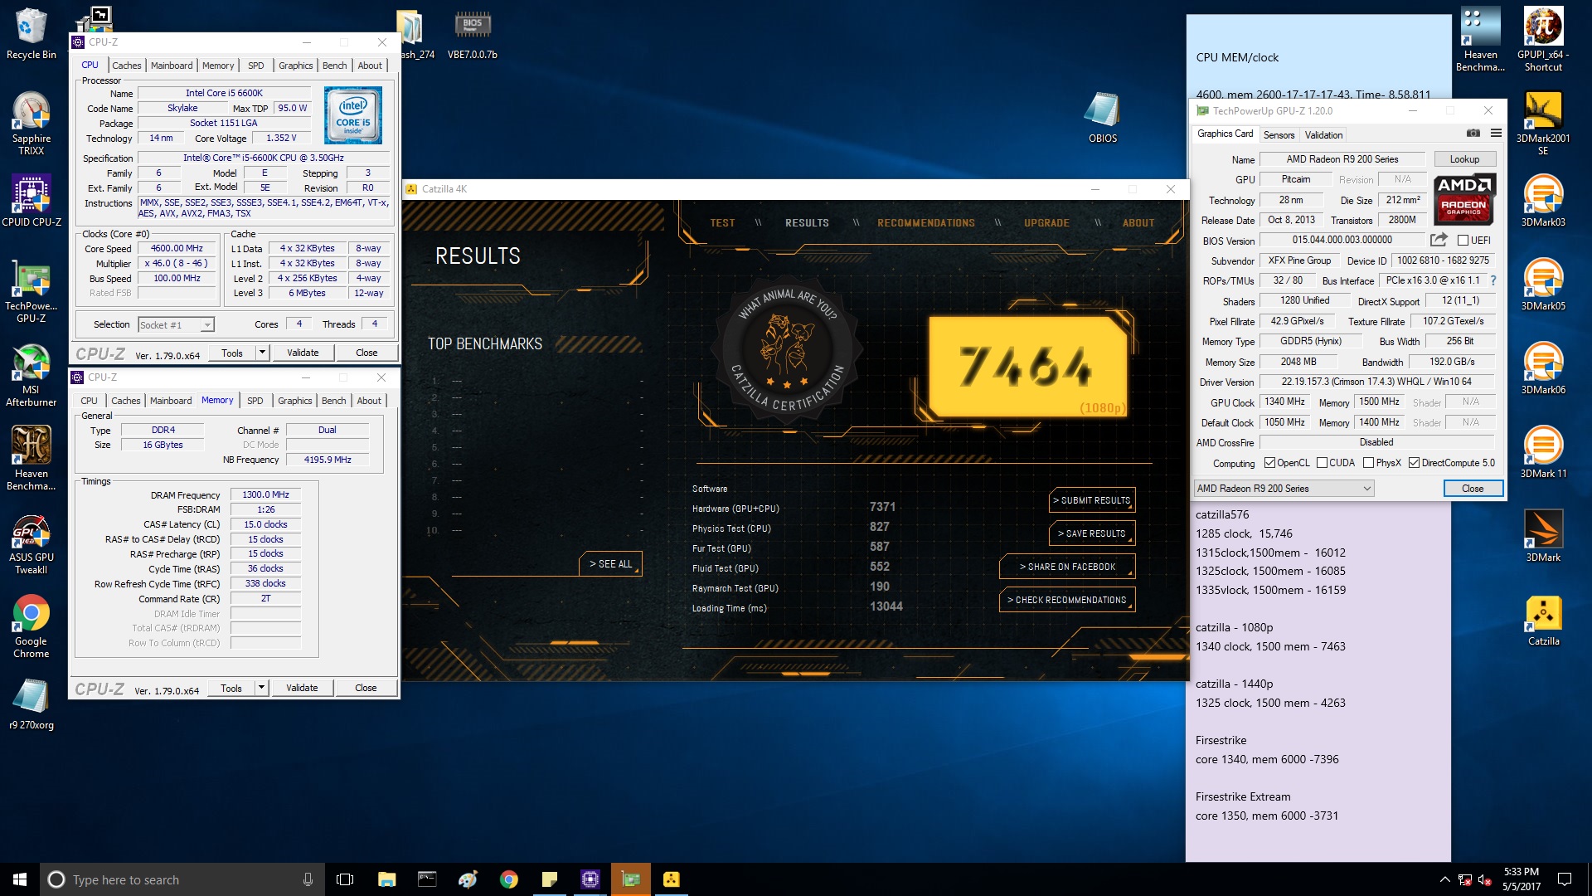This screenshot has height=896, width=1592.
Task: Click Core Voltage 1.352 V value
Action: pyautogui.click(x=281, y=139)
